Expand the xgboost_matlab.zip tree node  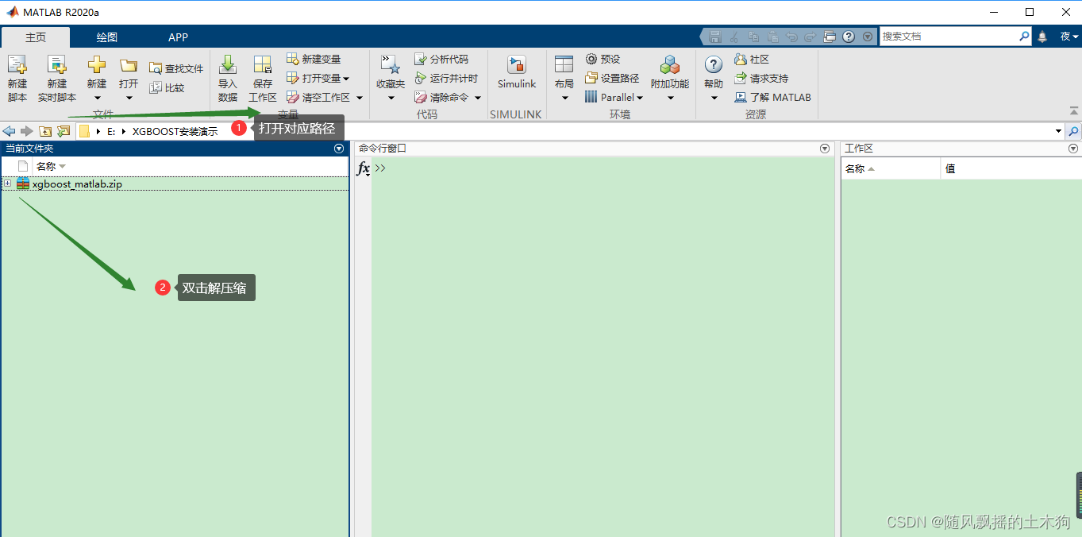[x=7, y=184]
